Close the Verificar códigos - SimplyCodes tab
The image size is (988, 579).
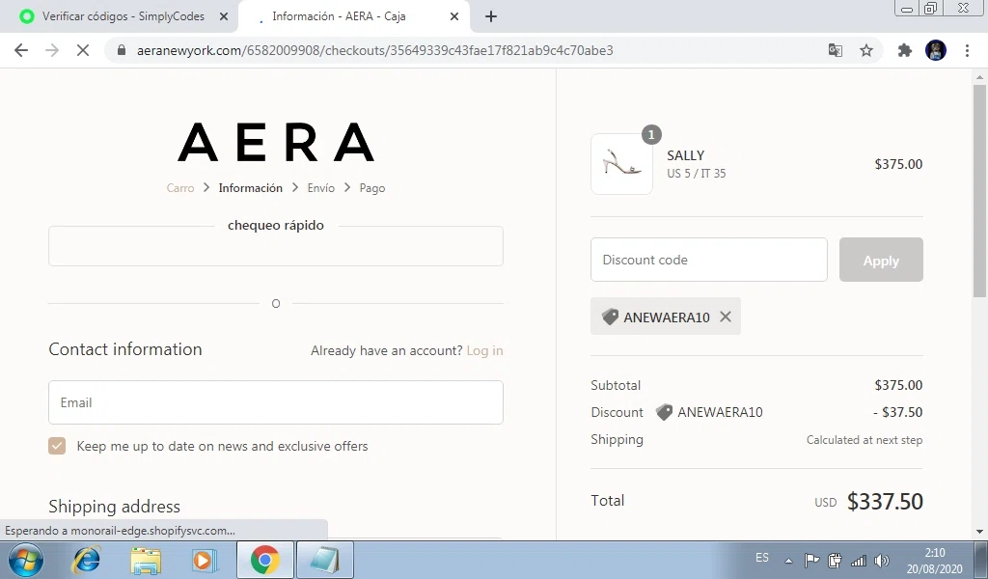[x=224, y=17]
